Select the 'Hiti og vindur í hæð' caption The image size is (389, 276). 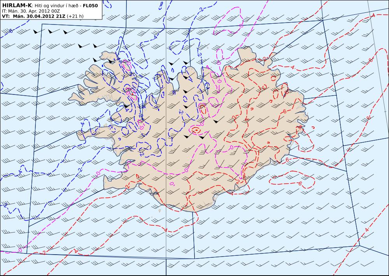(x=56, y=6)
